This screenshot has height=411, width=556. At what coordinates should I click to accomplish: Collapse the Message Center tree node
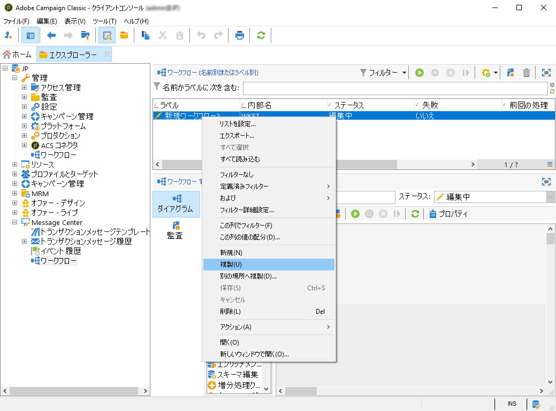pos(14,222)
